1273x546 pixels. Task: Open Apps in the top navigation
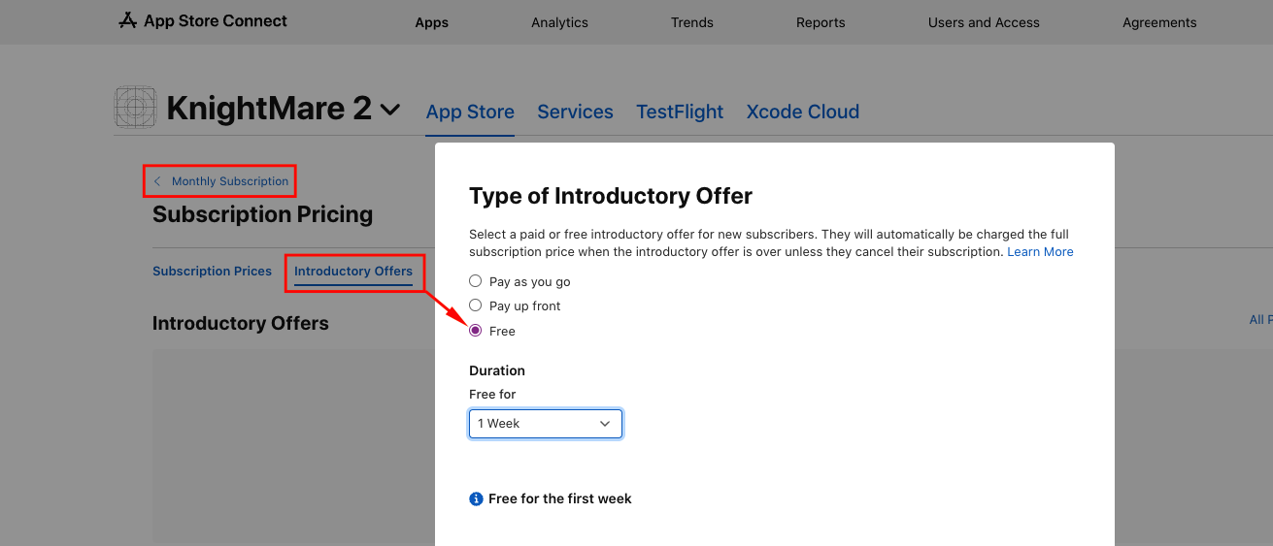click(x=432, y=22)
